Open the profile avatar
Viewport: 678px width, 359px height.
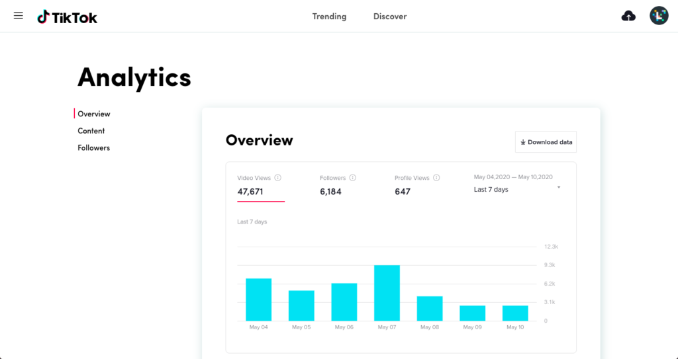pos(659,16)
